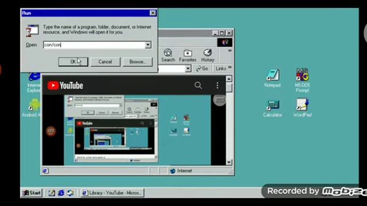Click the YouTube search magnifier icon

tap(198, 85)
